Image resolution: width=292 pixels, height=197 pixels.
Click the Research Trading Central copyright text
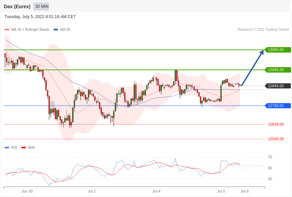263,30
